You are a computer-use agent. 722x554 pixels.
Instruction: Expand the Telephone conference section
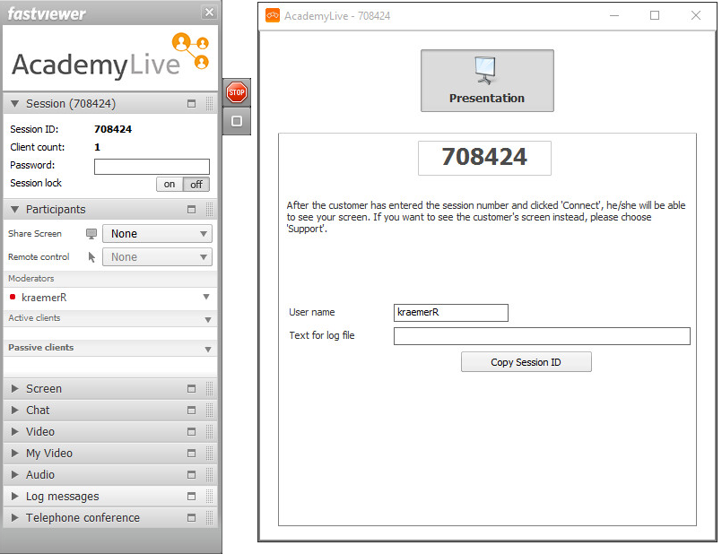[15, 518]
